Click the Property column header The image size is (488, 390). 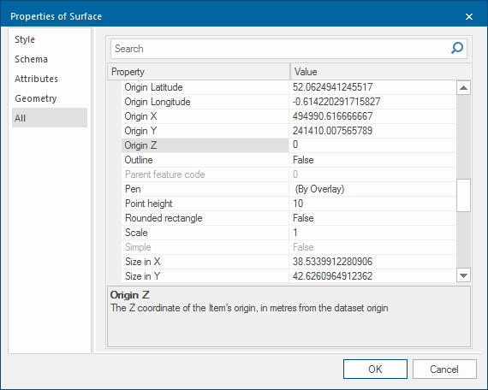click(199, 72)
